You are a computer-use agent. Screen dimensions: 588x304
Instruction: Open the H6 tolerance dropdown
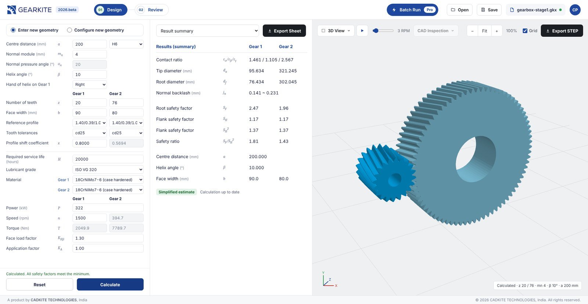pos(126,44)
